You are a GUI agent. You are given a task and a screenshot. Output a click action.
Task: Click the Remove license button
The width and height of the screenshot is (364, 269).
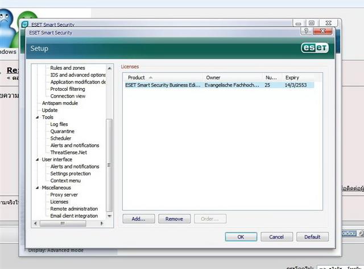[x=175, y=218]
